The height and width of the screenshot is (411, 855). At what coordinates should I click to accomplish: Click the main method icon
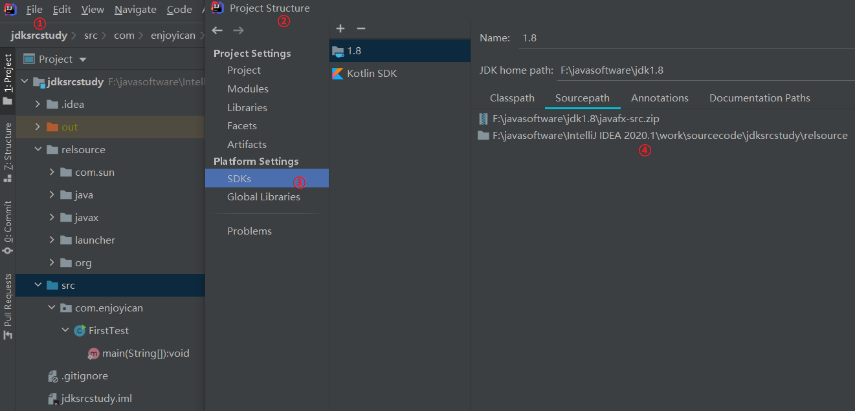tap(93, 353)
